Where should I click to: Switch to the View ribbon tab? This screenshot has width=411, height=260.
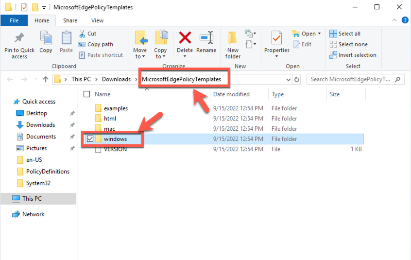point(97,20)
